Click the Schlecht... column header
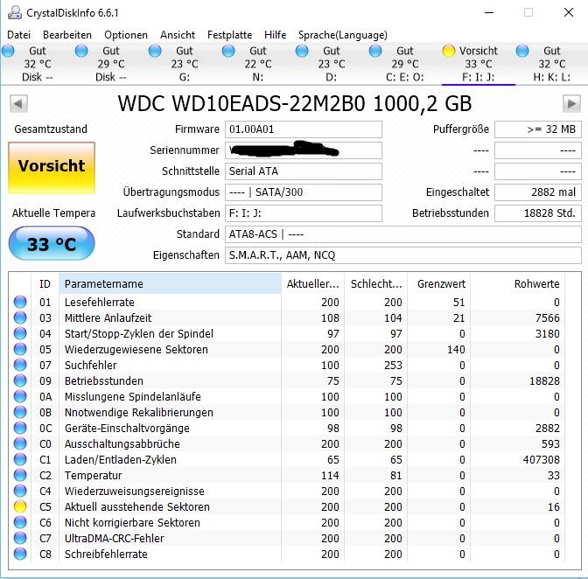The height and width of the screenshot is (579, 588). click(x=375, y=283)
